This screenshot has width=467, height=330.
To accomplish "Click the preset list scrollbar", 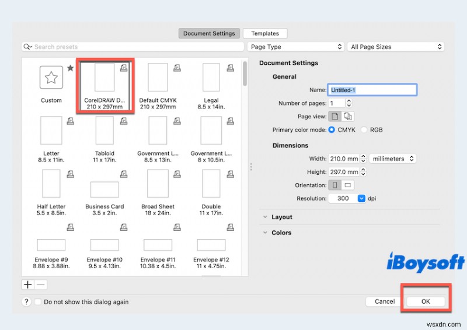I will coord(245,73).
